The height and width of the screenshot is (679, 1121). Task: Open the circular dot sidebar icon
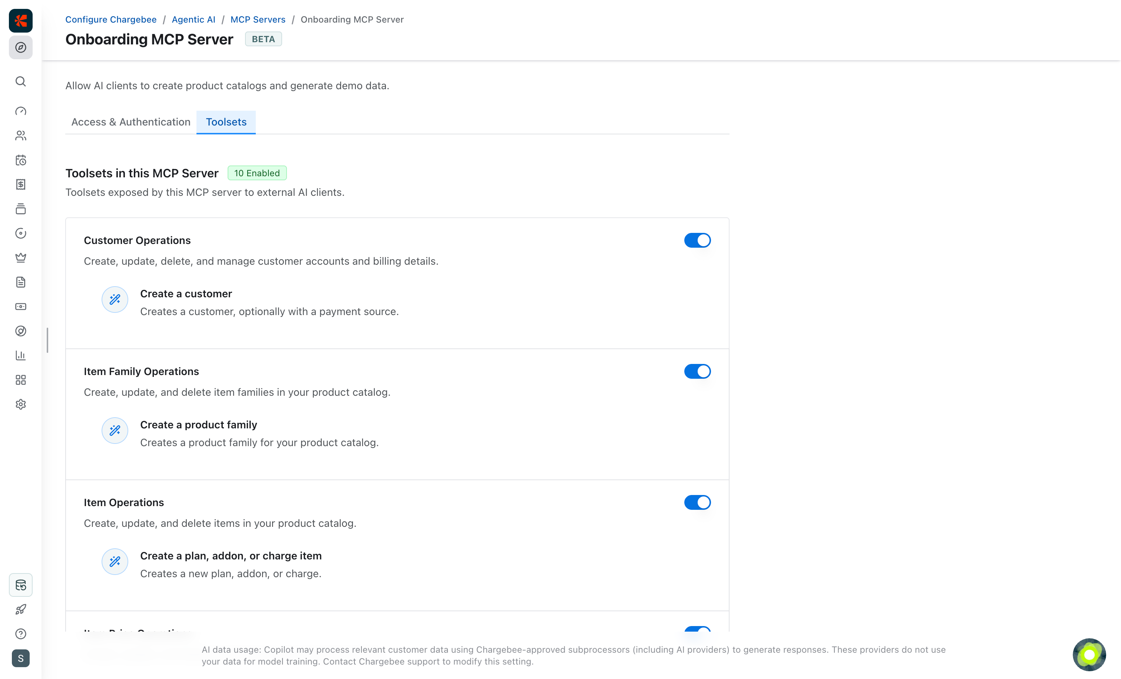coord(20,233)
